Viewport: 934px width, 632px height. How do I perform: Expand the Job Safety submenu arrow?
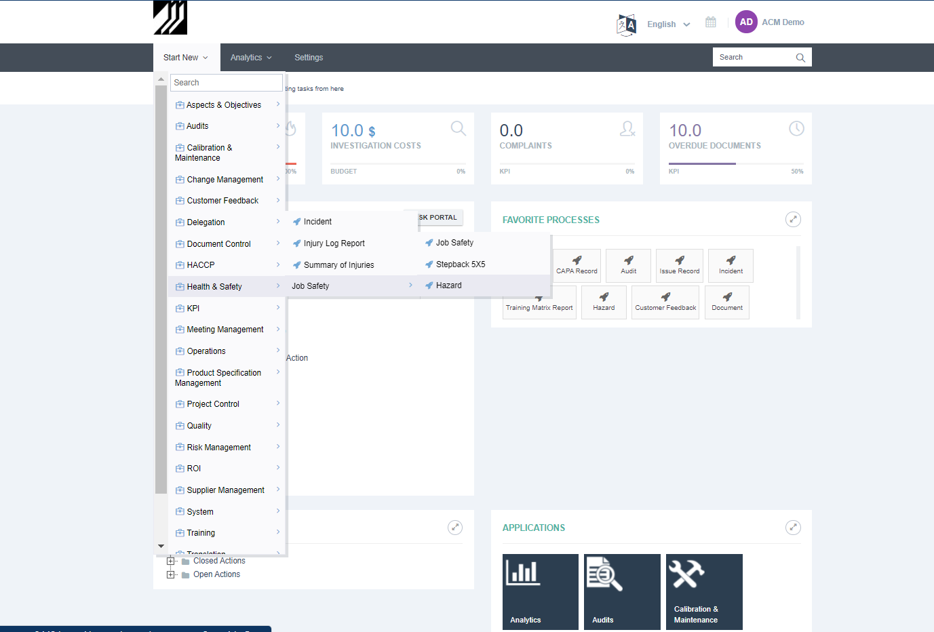[x=410, y=285]
